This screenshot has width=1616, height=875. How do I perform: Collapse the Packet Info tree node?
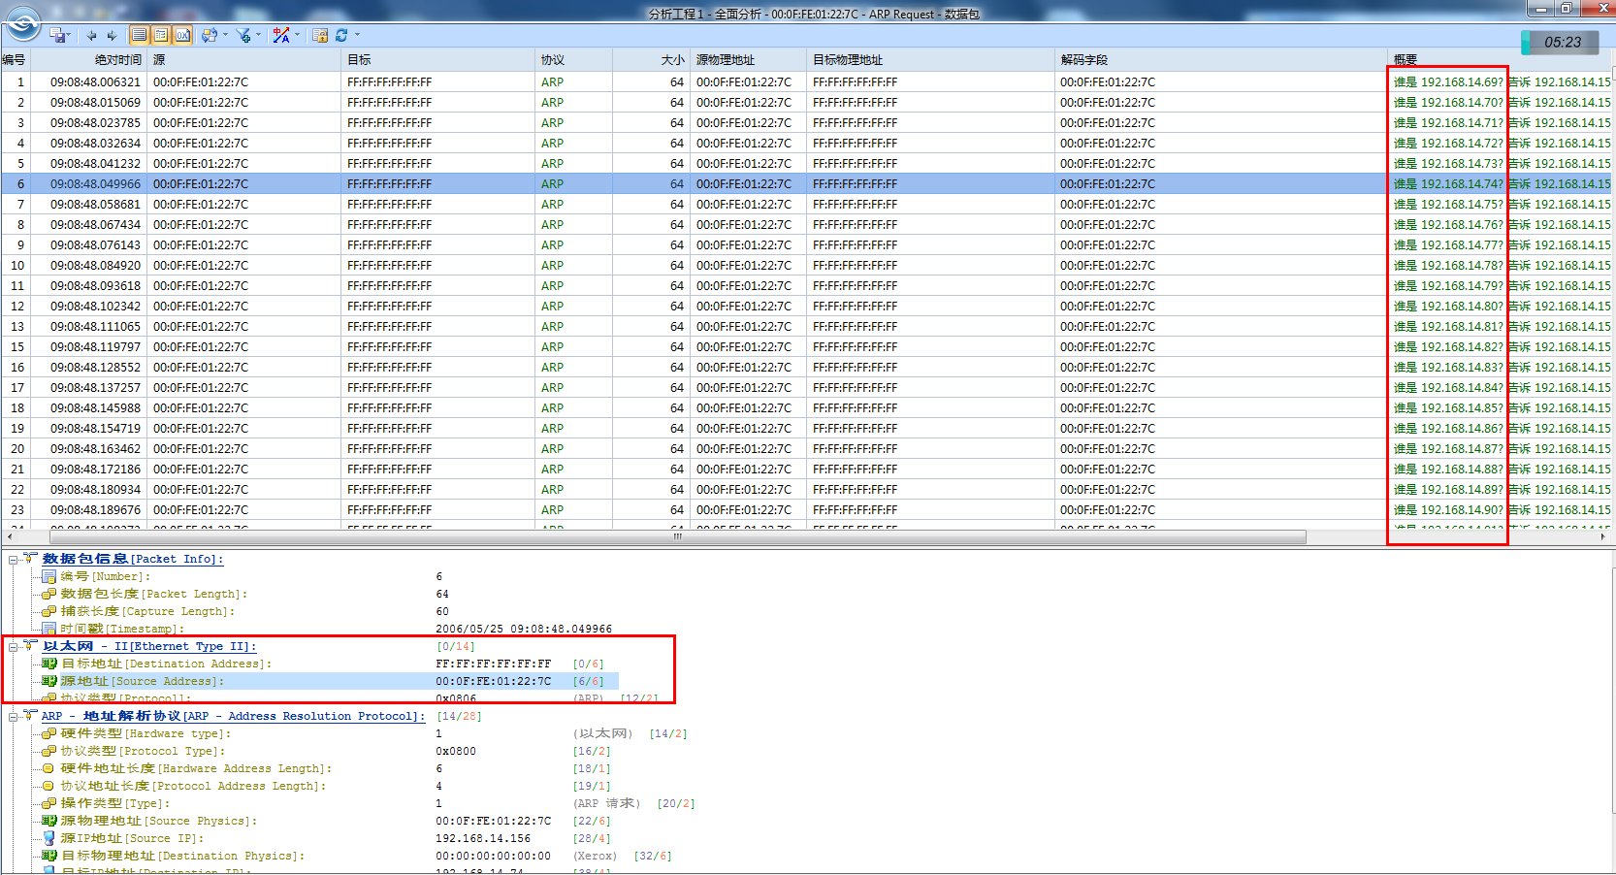point(14,560)
